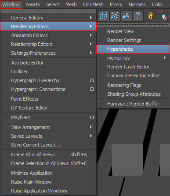The image size is (170, 196).
Task: Expand the mental ray submenu arrow
Action: tap(165, 58)
